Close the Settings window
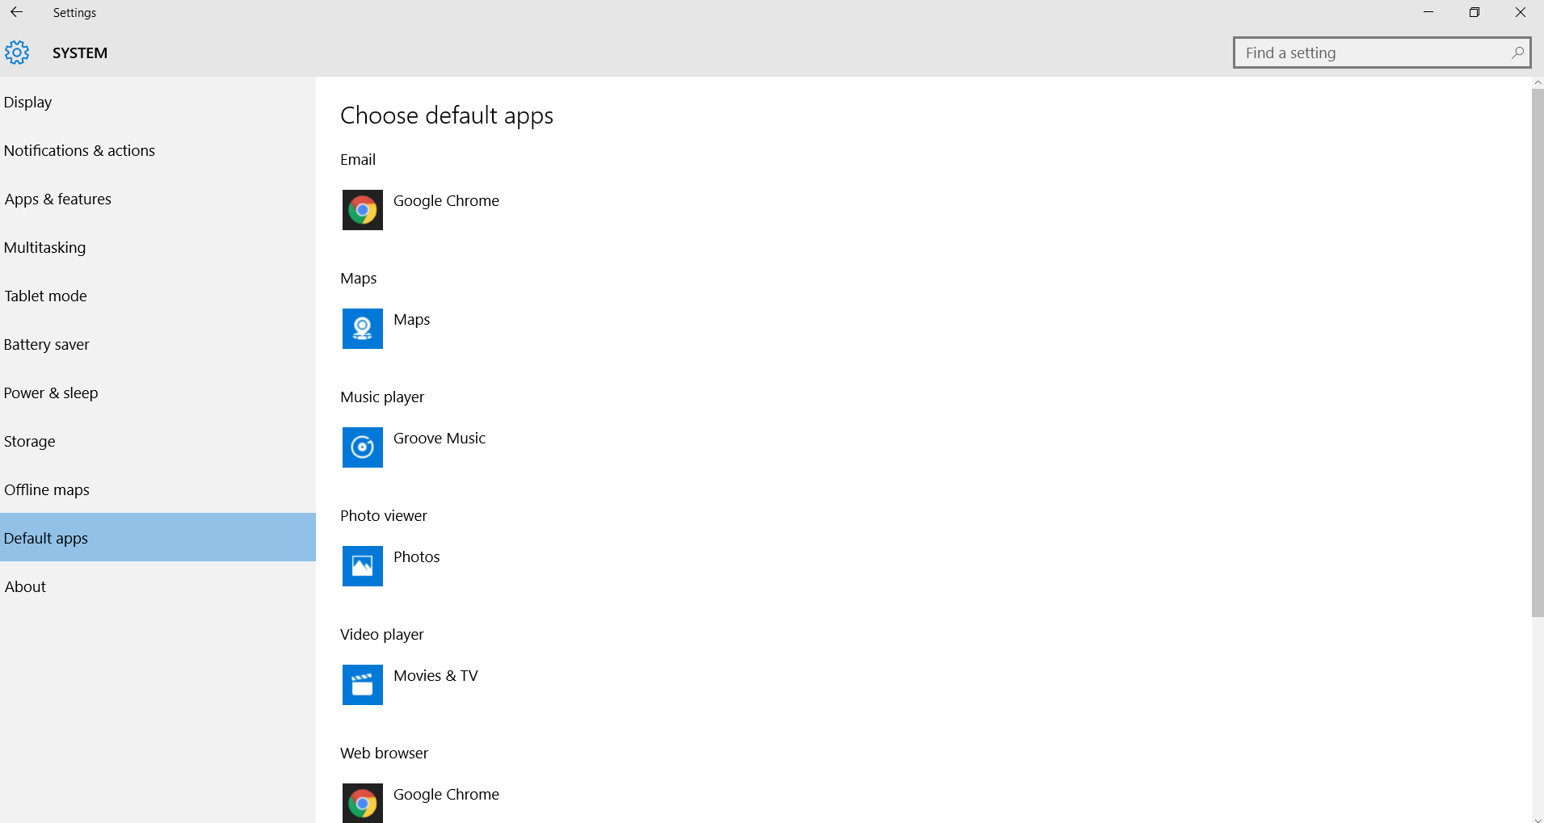 coord(1521,12)
